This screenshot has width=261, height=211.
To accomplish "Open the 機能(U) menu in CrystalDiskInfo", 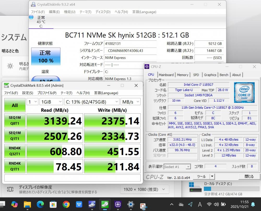I will tap(69, 12).
